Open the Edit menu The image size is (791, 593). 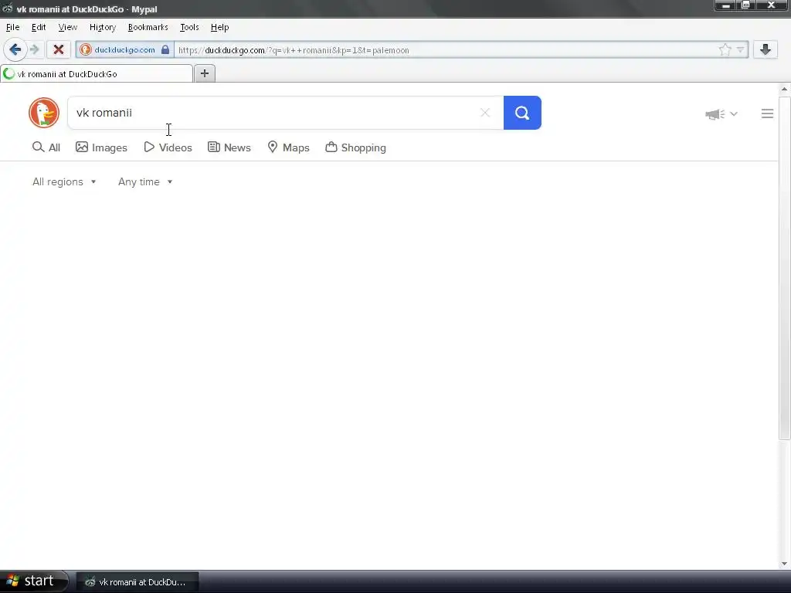[39, 27]
